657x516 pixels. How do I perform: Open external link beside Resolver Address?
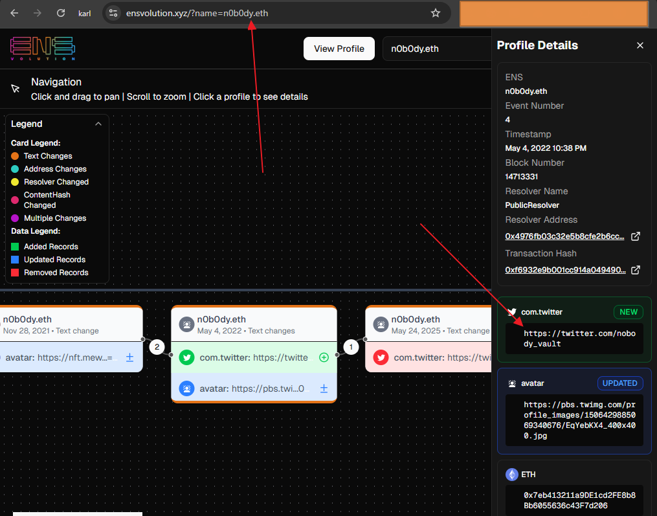pyautogui.click(x=635, y=236)
